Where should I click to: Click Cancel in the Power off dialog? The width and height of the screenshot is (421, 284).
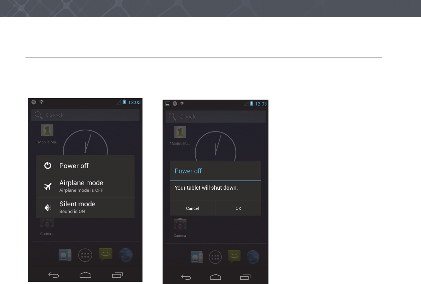tap(192, 208)
